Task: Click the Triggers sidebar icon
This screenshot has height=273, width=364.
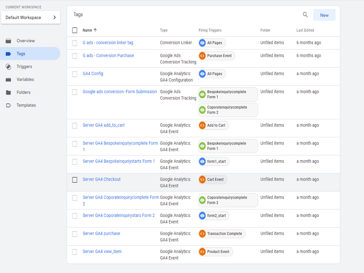Action: pos(8,67)
